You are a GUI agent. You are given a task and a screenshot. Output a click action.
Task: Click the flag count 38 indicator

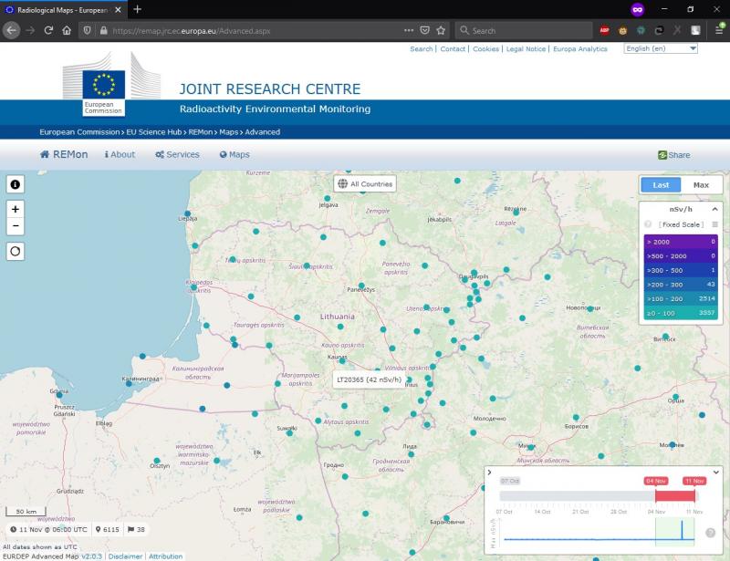(x=136, y=529)
